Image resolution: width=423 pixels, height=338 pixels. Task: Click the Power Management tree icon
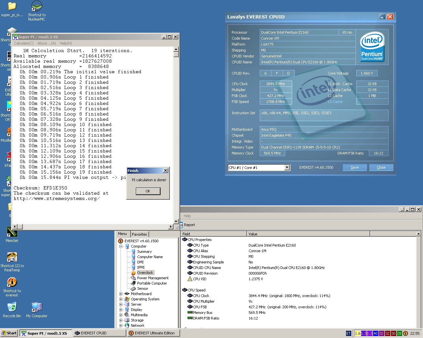click(134, 278)
